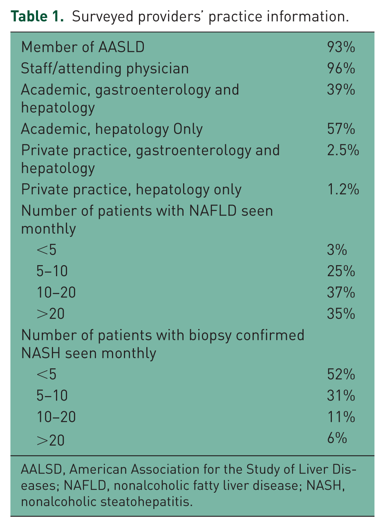The image size is (385, 527).
Task: Click the 6% value for >20 NASH
Action: 337,438
